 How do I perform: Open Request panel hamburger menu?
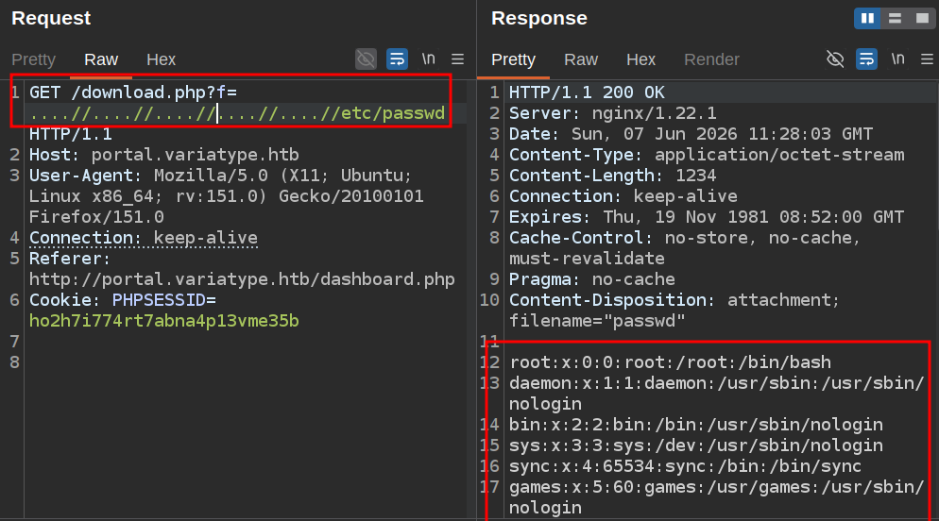tap(457, 59)
